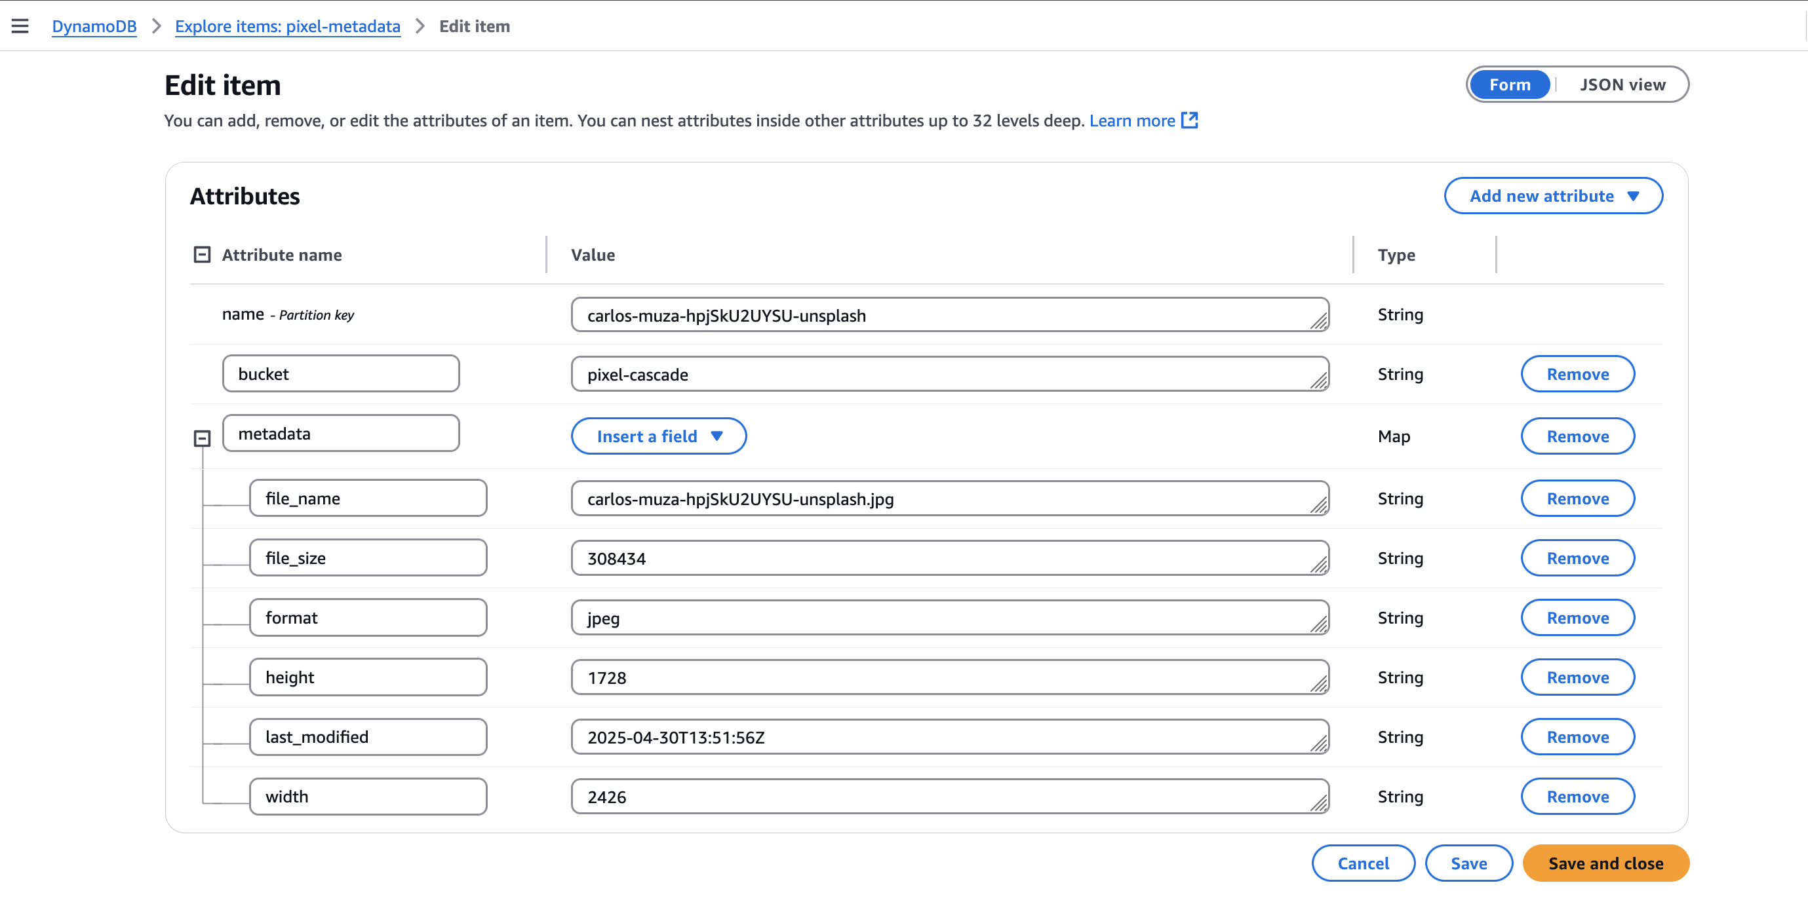The height and width of the screenshot is (904, 1808).
Task: Remove the width field
Action: click(1578, 797)
